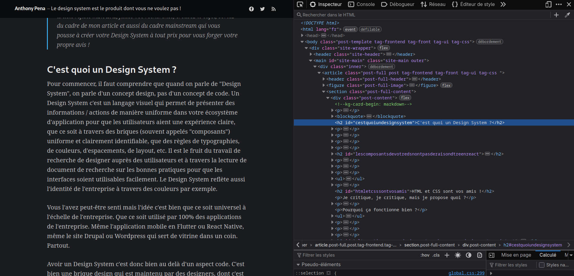Activate the eyedropper color picker

[567, 15]
